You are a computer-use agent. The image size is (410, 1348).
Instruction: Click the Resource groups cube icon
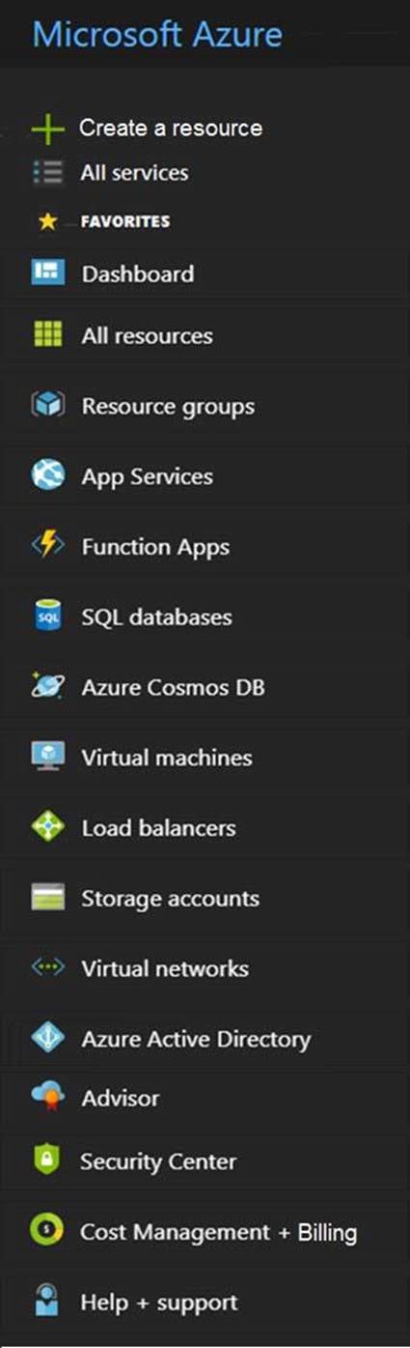click(47, 406)
